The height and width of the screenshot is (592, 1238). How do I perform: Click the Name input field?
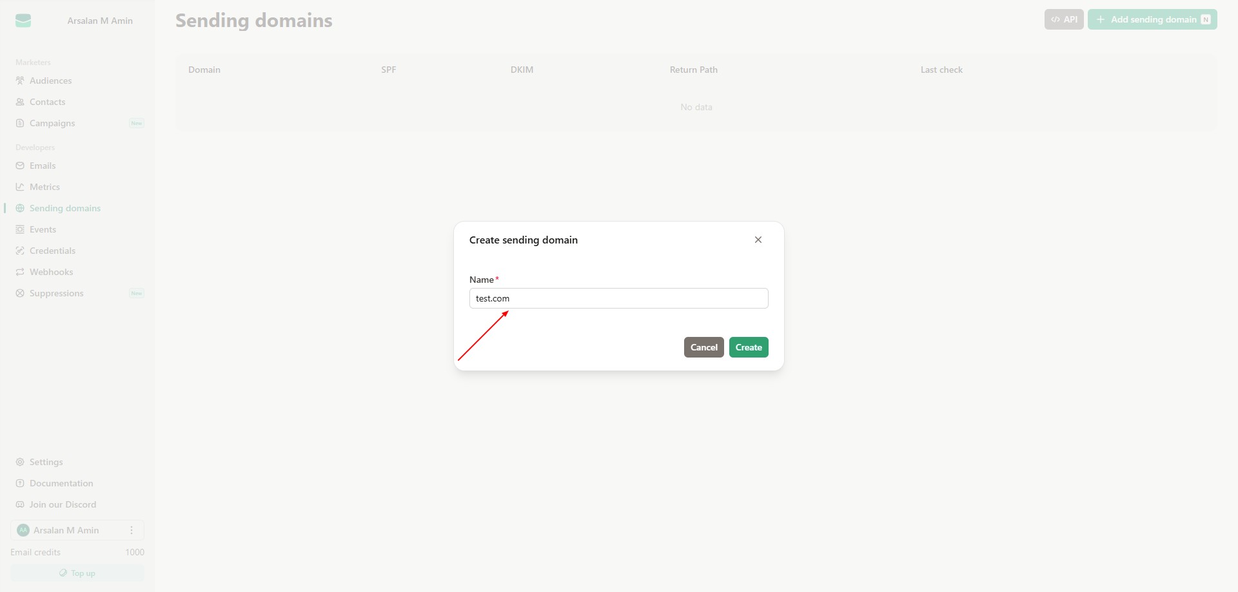click(618, 298)
